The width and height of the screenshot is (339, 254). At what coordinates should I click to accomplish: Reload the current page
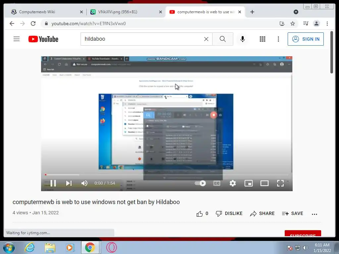tap(33, 23)
